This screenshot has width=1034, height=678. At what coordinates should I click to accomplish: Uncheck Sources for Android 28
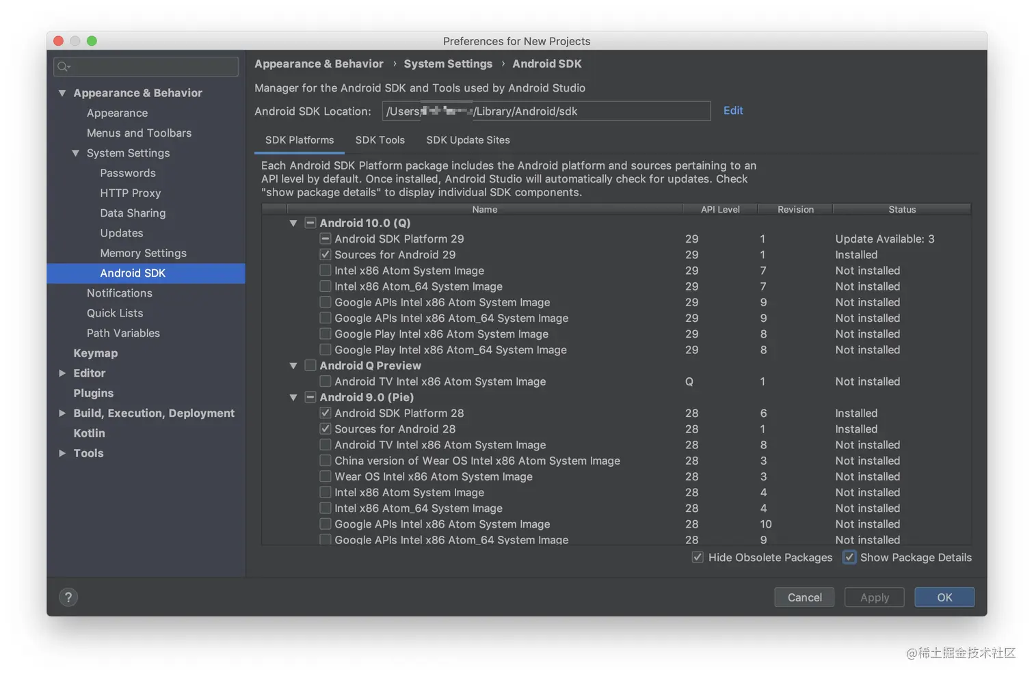[x=326, y=429]
